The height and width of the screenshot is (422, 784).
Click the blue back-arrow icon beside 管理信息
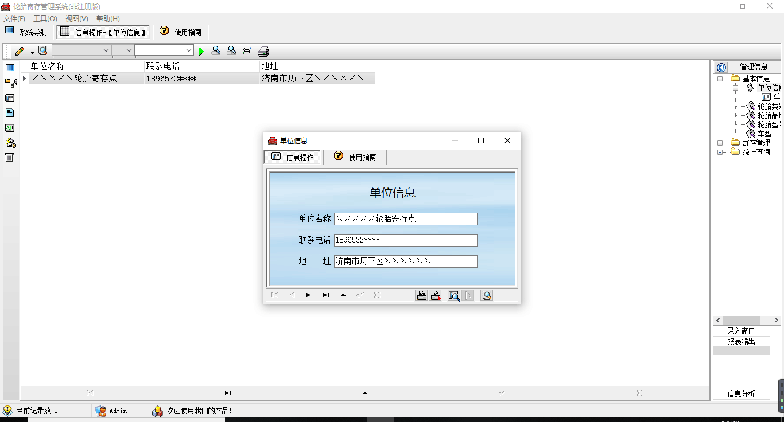tap(721, 67)
